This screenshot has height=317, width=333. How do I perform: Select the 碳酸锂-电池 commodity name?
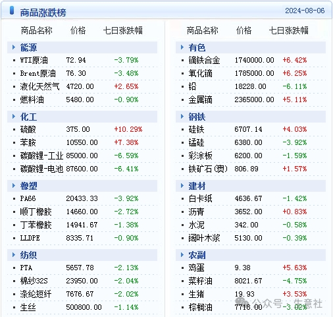point(41,169)
